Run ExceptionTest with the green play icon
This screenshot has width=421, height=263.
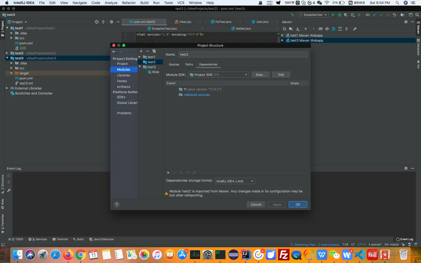[333, 15]
